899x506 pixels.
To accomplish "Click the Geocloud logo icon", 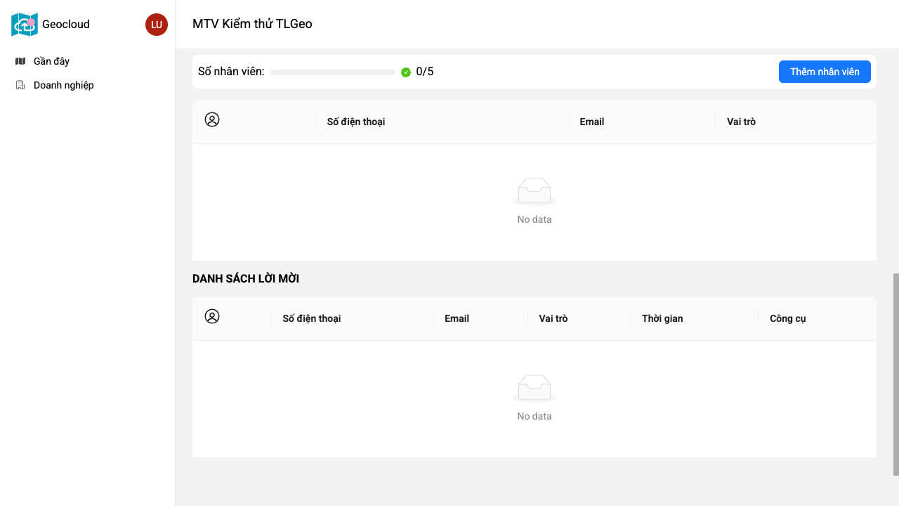I will 25,25.
